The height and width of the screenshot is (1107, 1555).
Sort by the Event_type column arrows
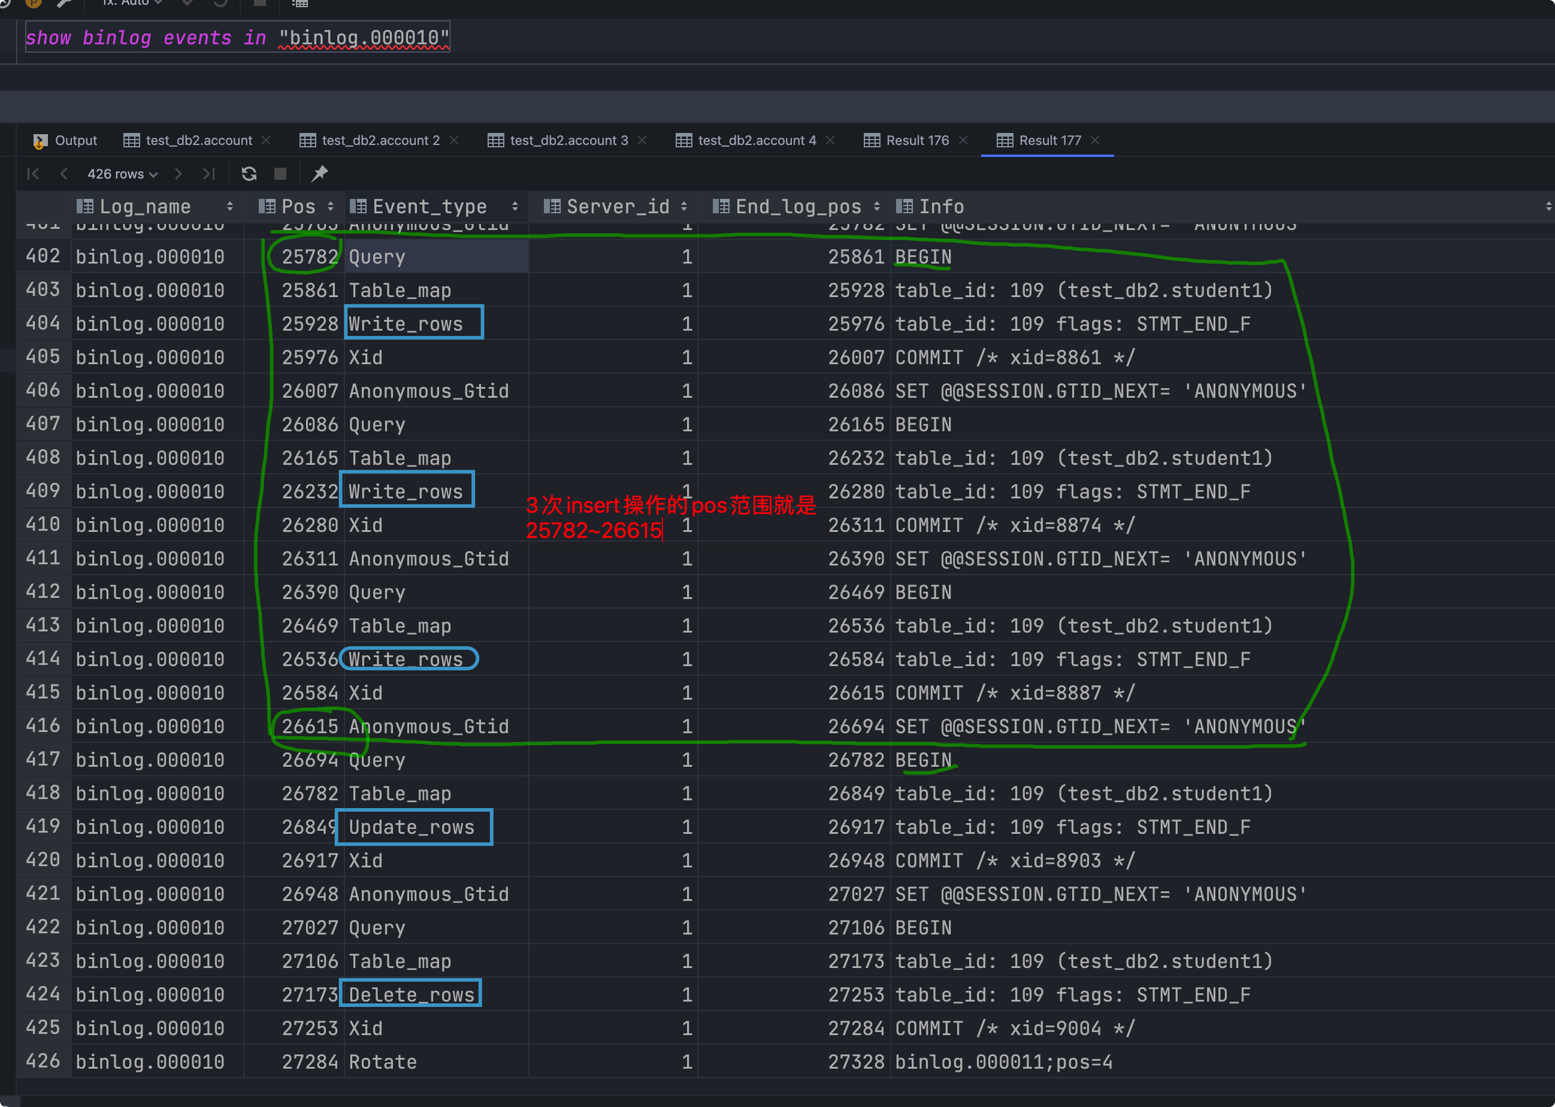[x=515, y=207]
